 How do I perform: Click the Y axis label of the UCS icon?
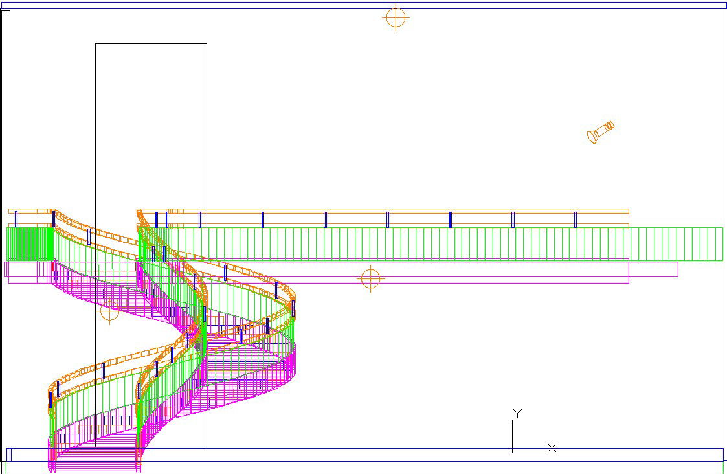(517, 413)
